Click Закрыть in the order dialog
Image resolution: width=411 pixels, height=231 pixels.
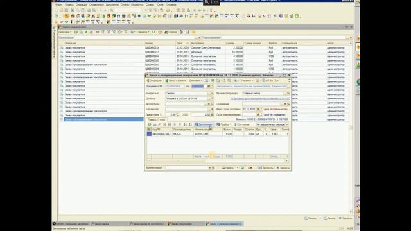[x=283, y=168]
